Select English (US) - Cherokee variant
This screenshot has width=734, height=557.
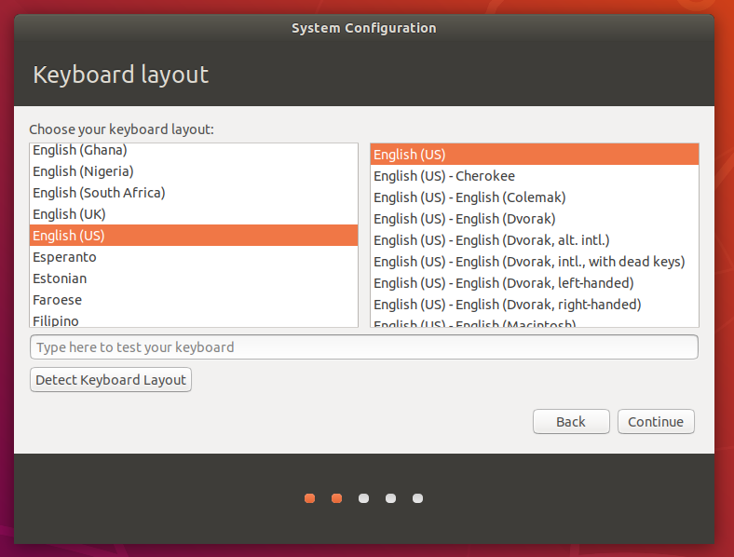click(443, 176)
